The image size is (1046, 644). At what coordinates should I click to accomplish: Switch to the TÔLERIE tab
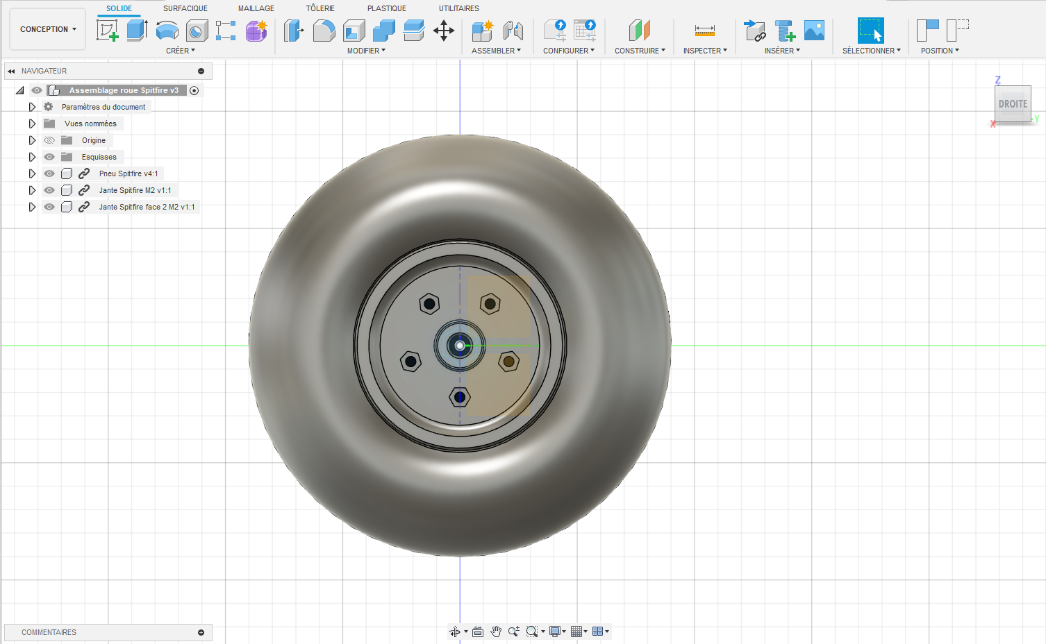point(320,8)
